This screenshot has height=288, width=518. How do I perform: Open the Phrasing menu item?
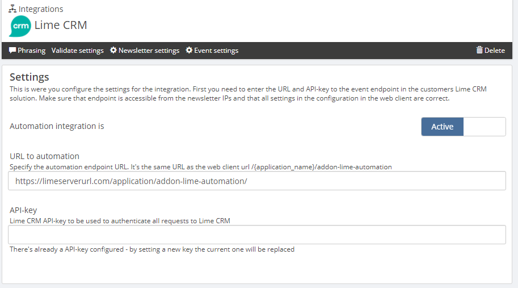pyautogui.click(x=27, y=50)
